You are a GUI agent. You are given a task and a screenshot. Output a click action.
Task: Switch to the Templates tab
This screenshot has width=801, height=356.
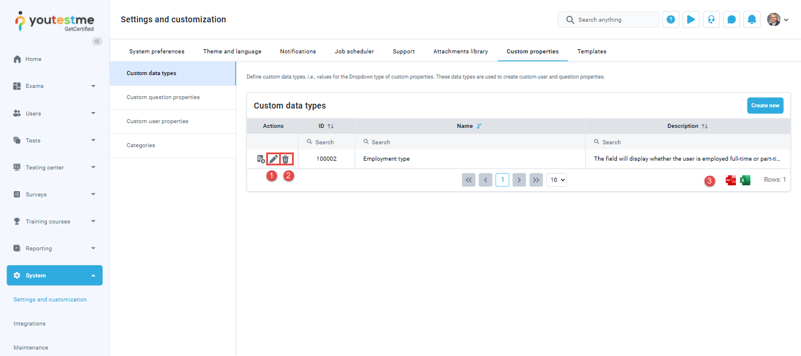[592, 52]
